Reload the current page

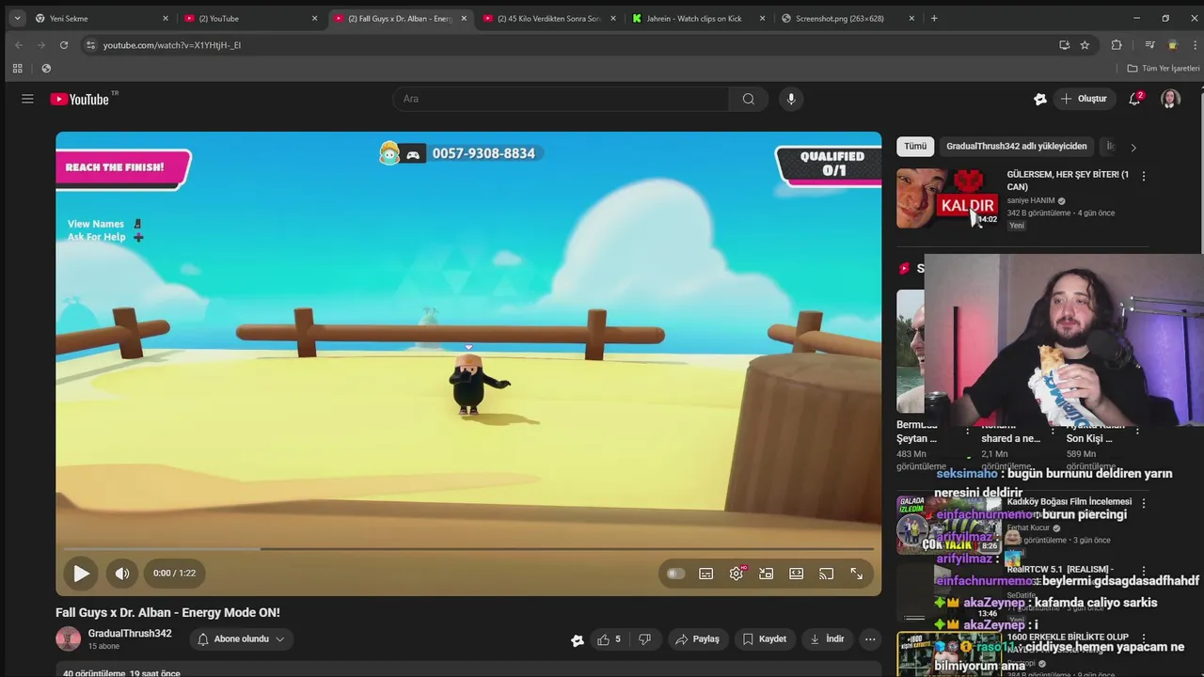click(64, 44)
